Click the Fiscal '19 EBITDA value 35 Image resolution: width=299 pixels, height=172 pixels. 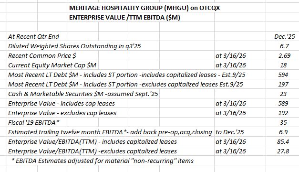pos(283,122)
